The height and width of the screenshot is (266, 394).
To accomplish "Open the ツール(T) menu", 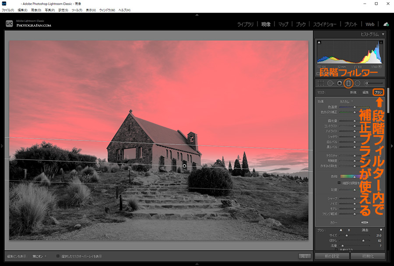I will (x=77, y=10).
